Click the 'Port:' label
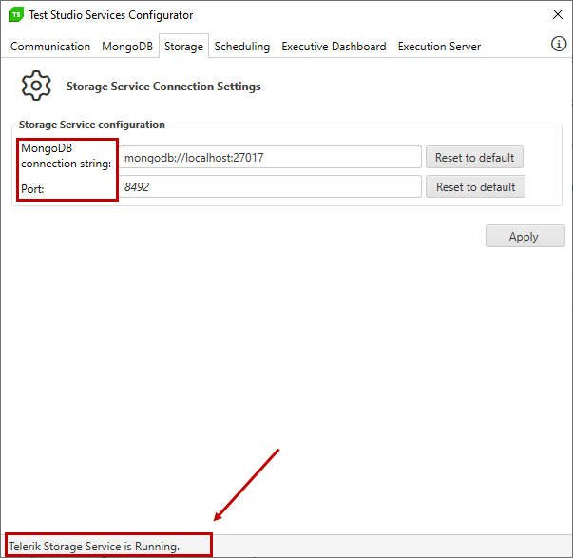573x558 pixels. [32, 188]
